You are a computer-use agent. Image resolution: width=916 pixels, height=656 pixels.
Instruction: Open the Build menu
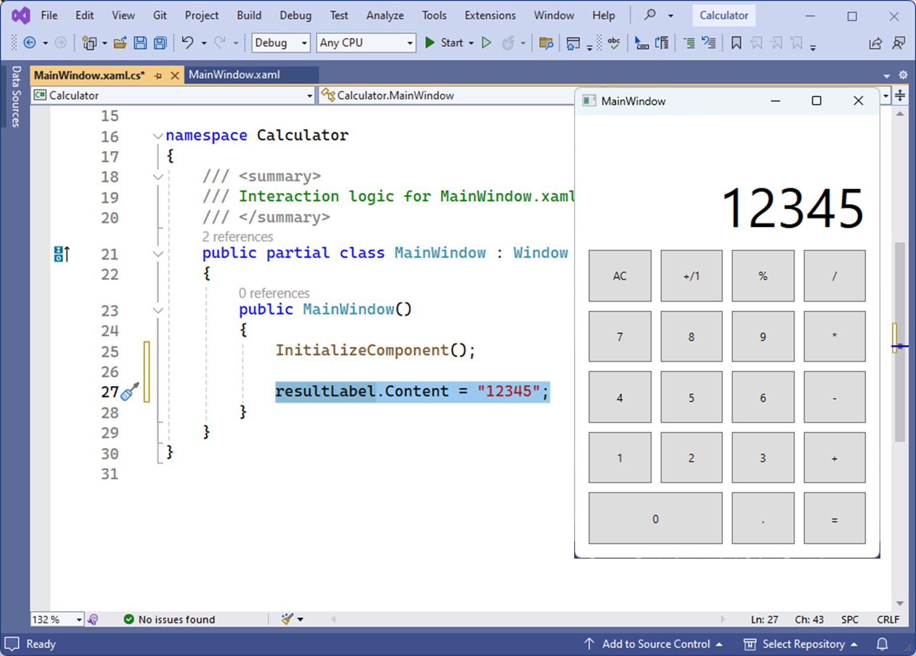point(249,15)
